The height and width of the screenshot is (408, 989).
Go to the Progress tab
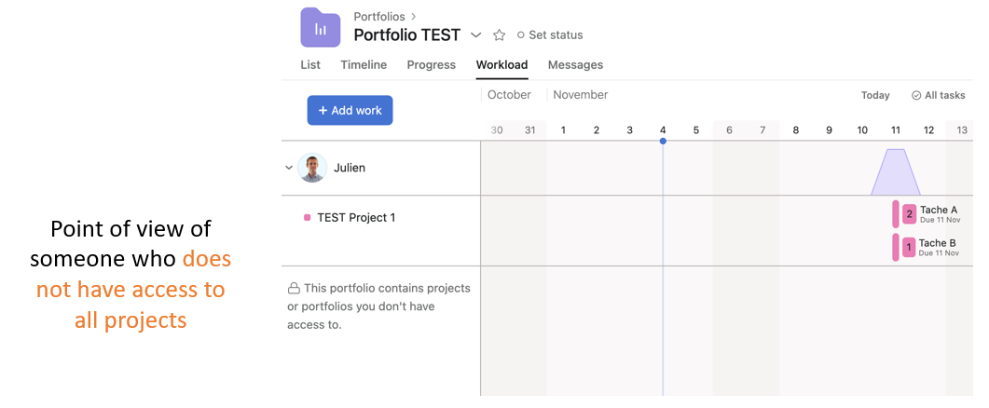pyautogui.click(x=431, y=65)
